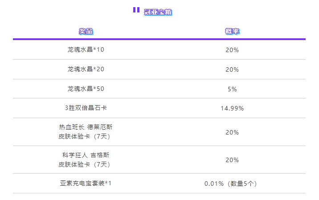Screen dimensions: 319x200
Task: Select the 亚索充电宝套装*1 prize entry
Action: coord(86,184)
